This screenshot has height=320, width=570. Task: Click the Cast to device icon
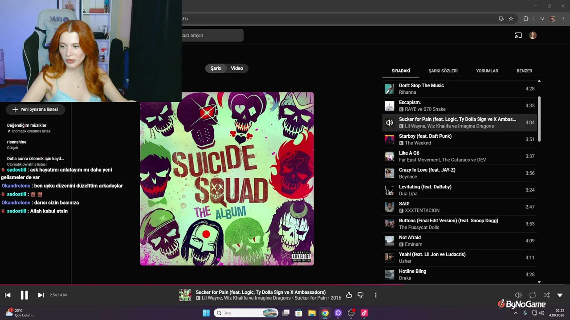click(518, 36)
